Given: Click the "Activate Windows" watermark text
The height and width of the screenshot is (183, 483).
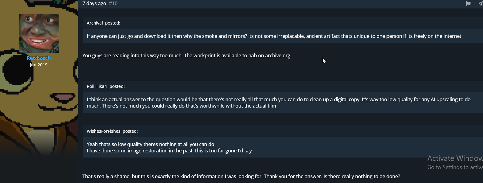Looking at the screenshot, I should (455, 158).
